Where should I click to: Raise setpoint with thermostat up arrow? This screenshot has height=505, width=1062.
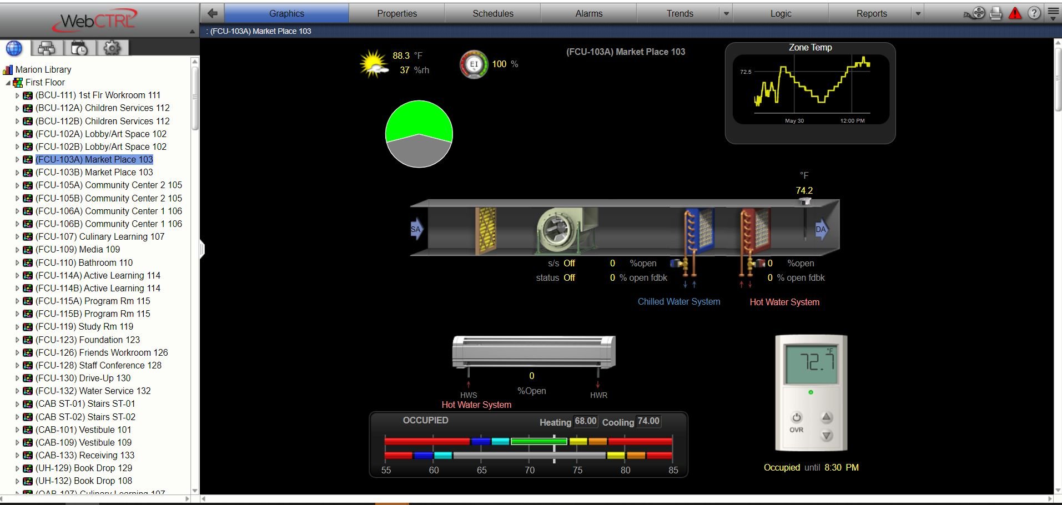827,417
